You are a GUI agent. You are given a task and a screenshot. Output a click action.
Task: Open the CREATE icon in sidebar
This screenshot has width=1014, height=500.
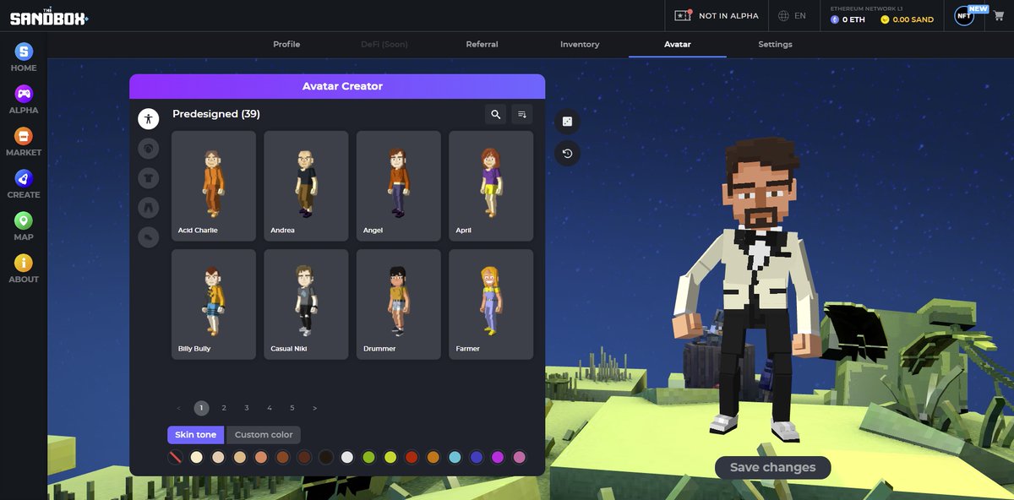pos(24,178)
